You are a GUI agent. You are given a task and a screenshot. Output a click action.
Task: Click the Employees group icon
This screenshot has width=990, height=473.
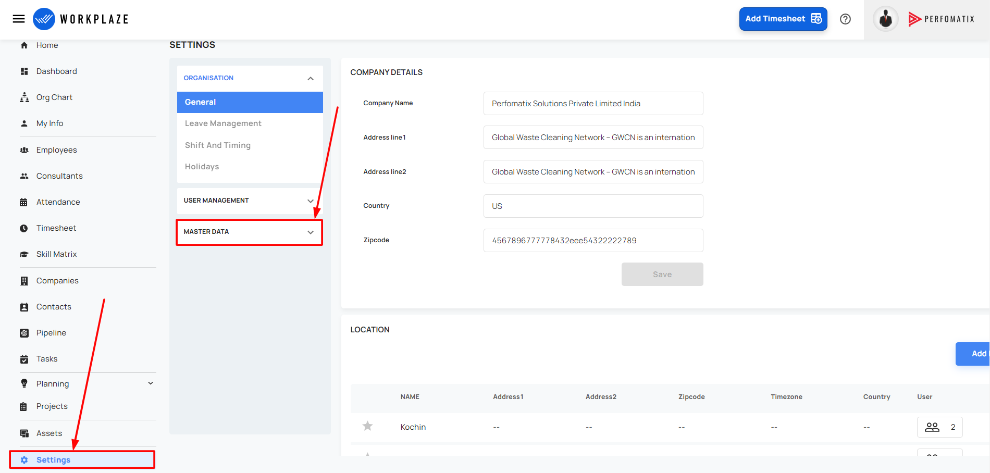(x=24, y=150)
